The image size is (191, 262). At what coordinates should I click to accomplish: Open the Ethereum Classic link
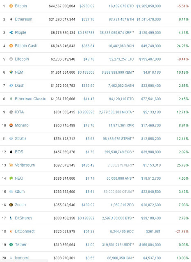coord(30,99)
